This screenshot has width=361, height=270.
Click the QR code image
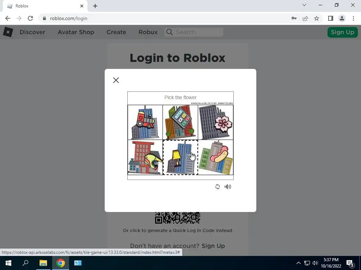pyautogui.click(x=178, y=218)
